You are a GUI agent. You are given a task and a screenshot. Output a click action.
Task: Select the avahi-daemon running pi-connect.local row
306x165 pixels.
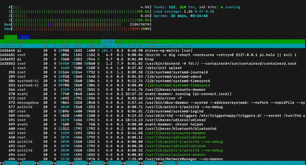(153, 94)
